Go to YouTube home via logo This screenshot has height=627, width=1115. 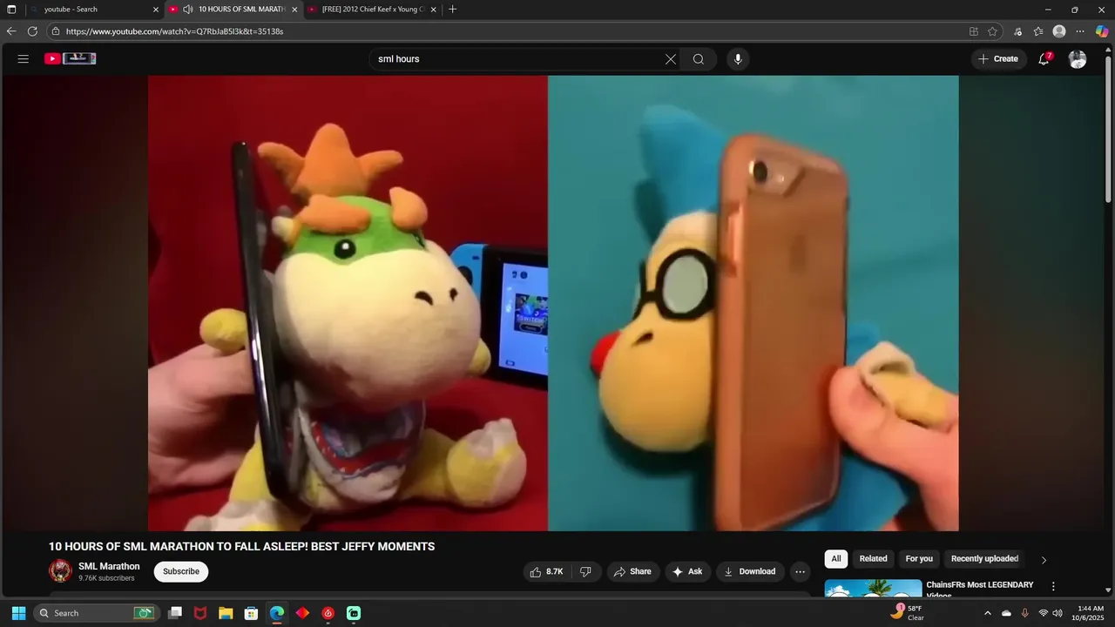coord(71,58)
